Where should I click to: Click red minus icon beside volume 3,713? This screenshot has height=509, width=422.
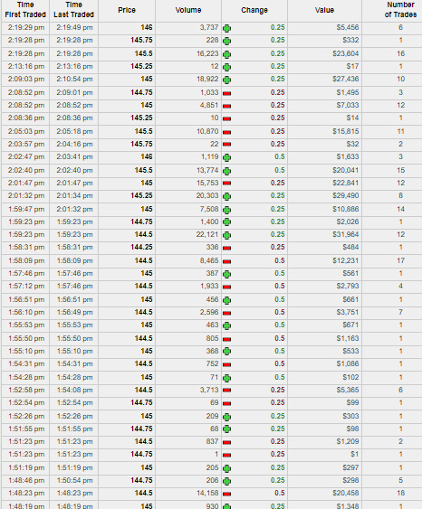coord(227,390)
